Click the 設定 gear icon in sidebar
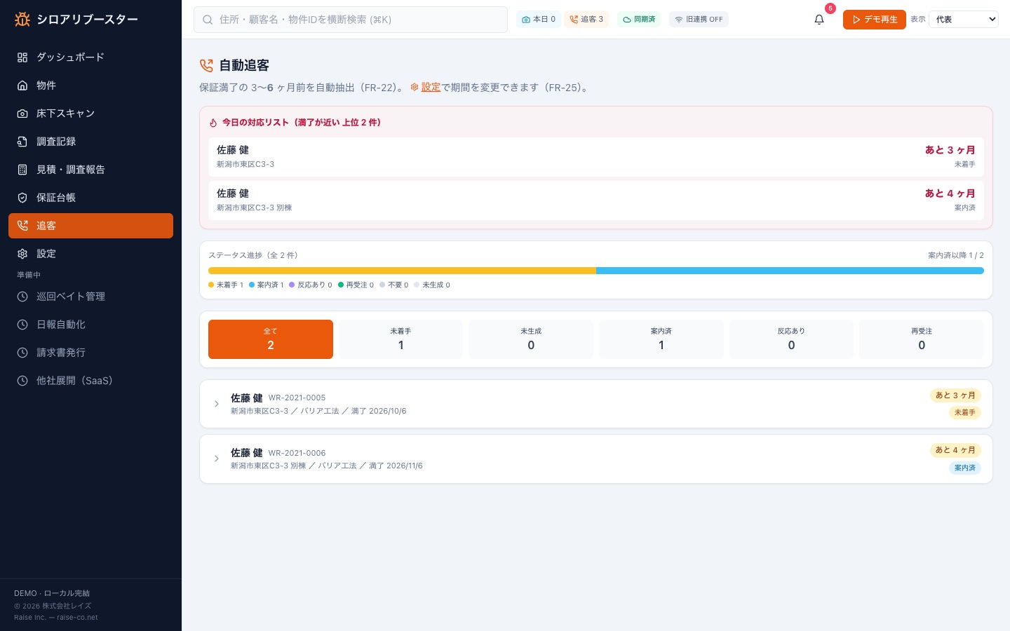Viewport: 1010px width, 631px height. (22, 254)
